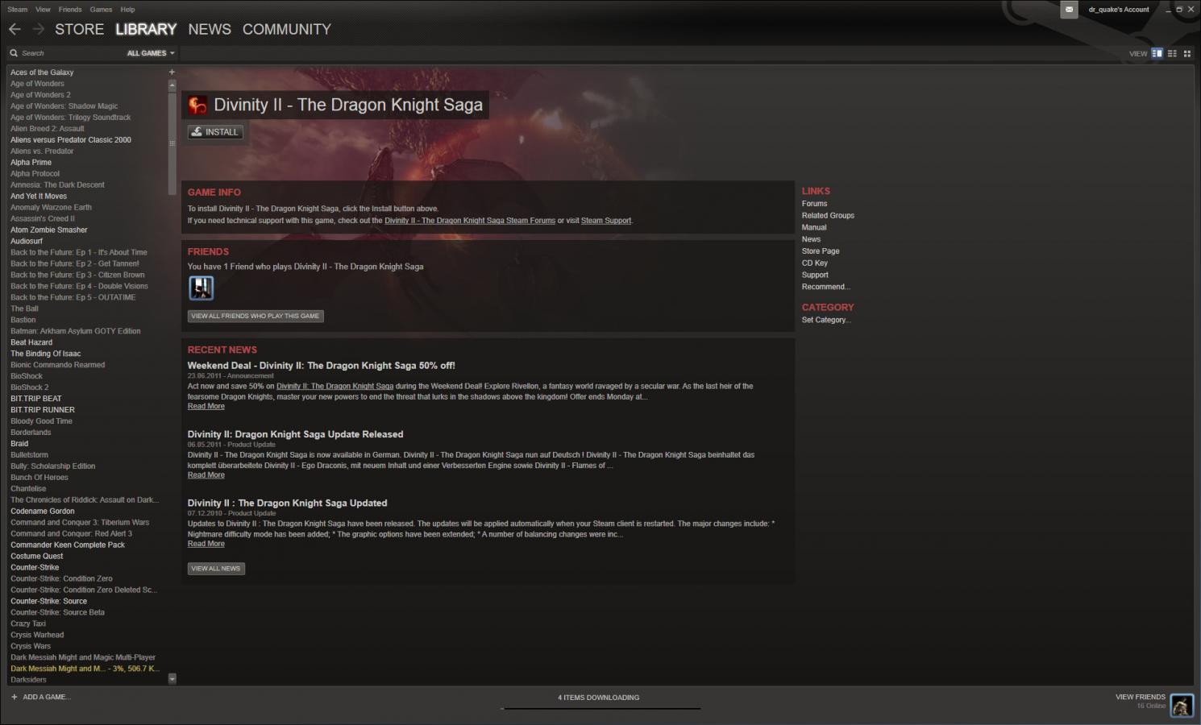Open the inbox envelope notification icon
Viewport: 1201px width, 725px height.
point(1069,10)
